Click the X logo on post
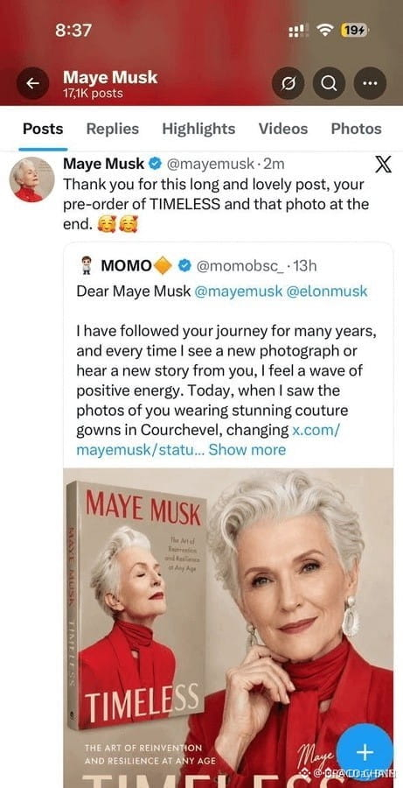Viewport: 403px width, 788px height. coord(384,165)
